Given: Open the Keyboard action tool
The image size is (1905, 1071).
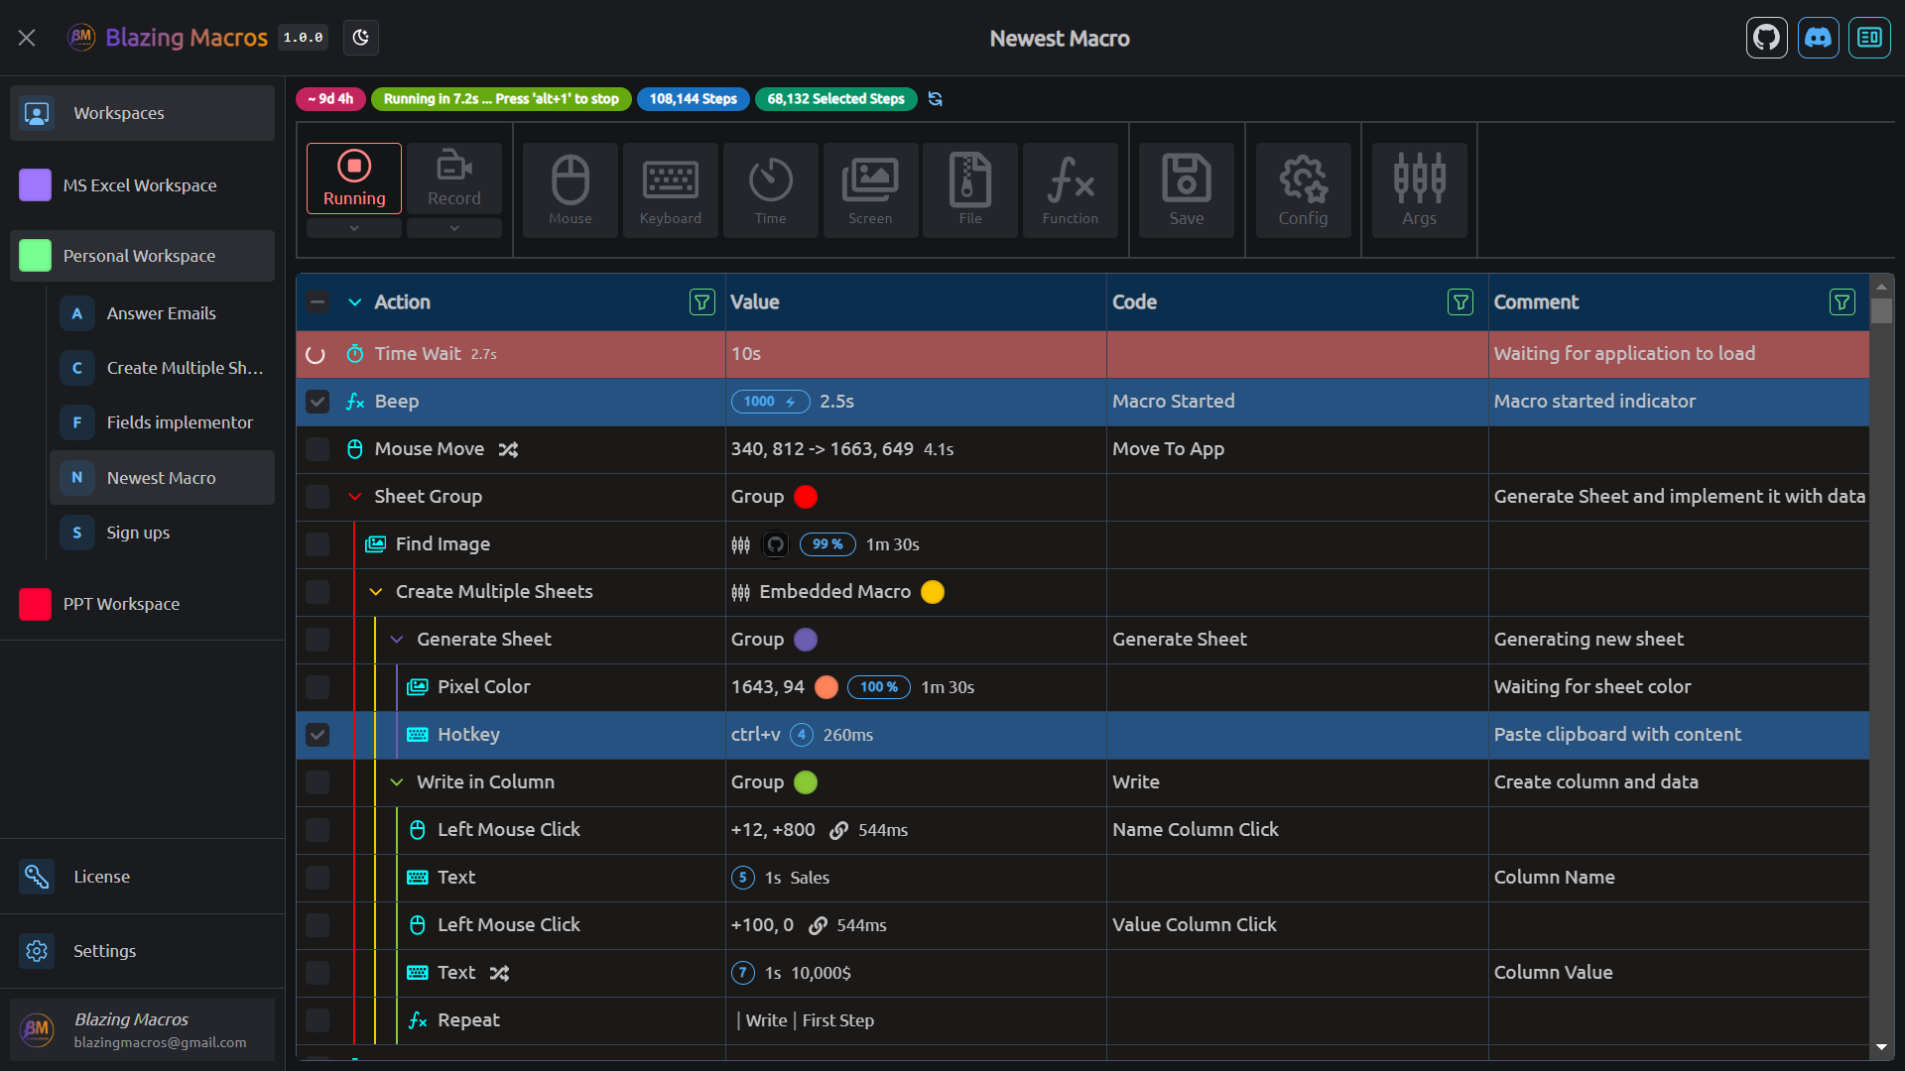Looking at the screenshot, I should pos(670,189).
